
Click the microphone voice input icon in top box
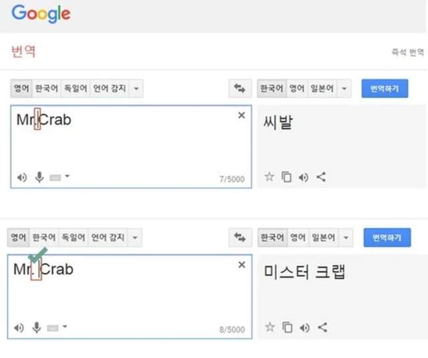tap(39, 177)
